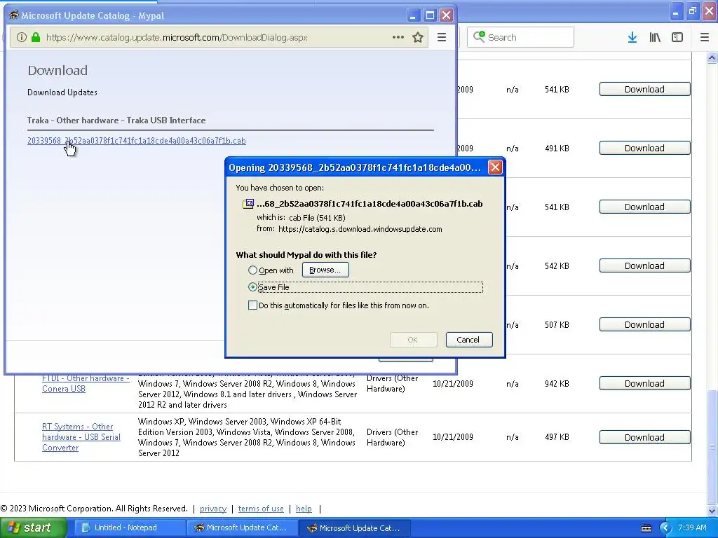Click the Cancel button in dialog
The width and height of the screenshot is (718, 538).
[469, 340]
